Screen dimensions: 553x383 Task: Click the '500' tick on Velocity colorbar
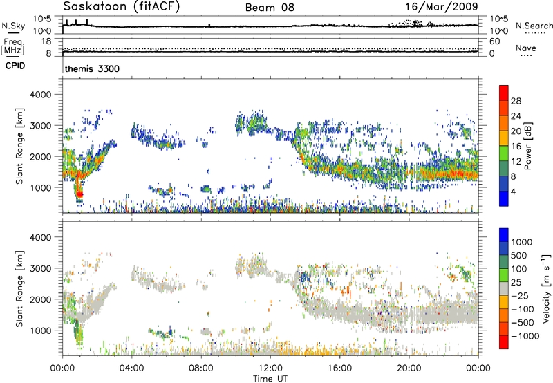pos(519,255)
